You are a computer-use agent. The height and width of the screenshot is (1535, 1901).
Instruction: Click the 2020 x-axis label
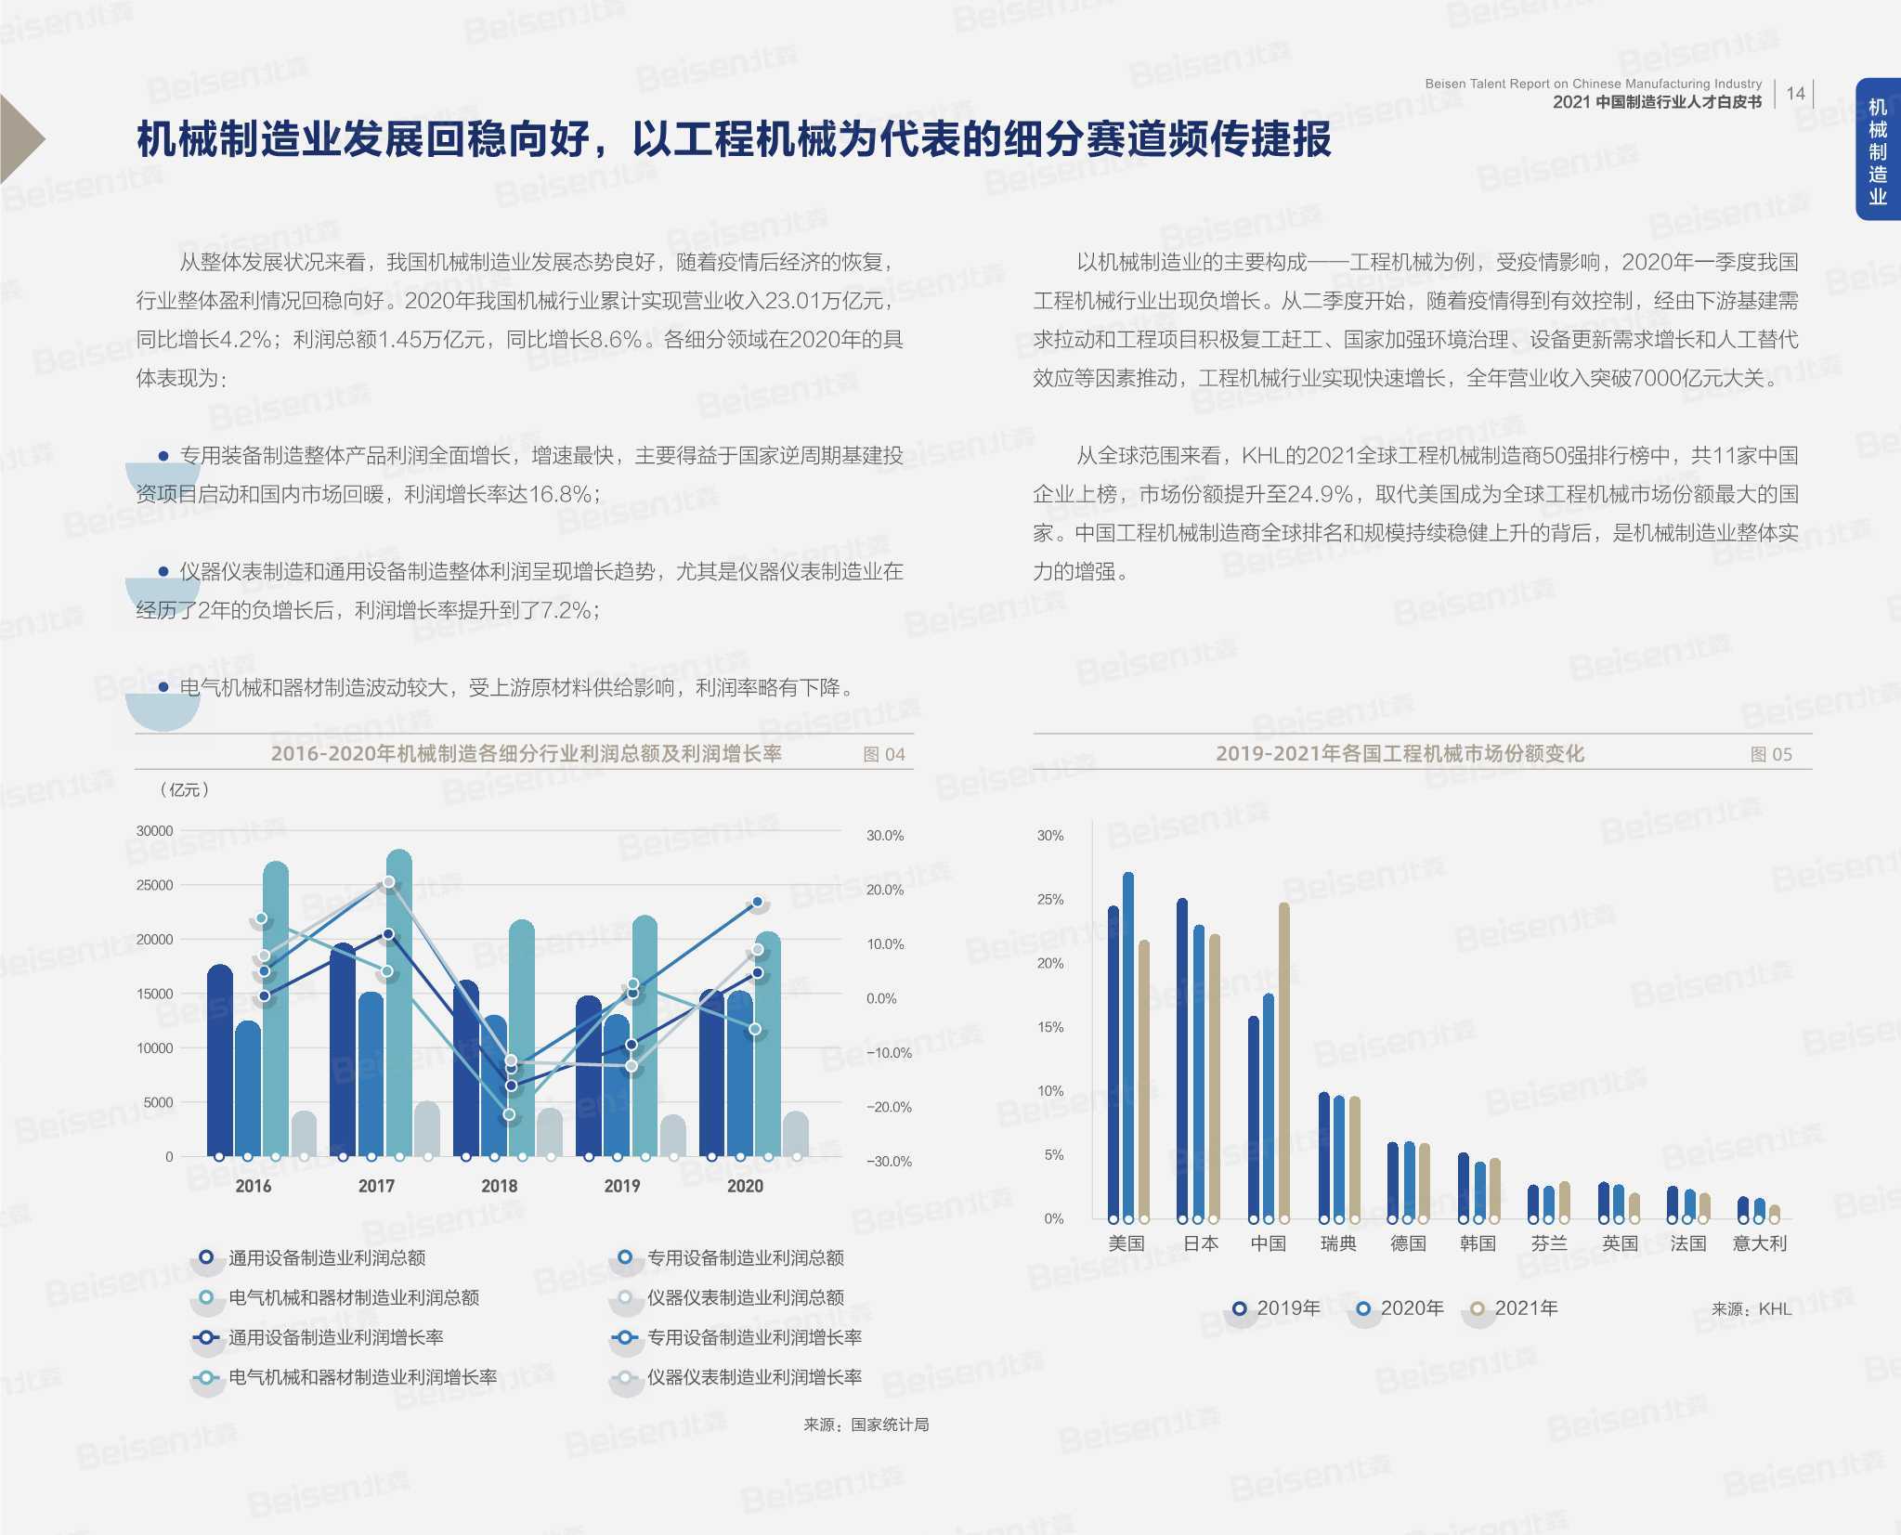745,1186
